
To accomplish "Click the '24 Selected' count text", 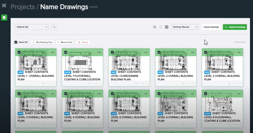I will click(240, 42).
